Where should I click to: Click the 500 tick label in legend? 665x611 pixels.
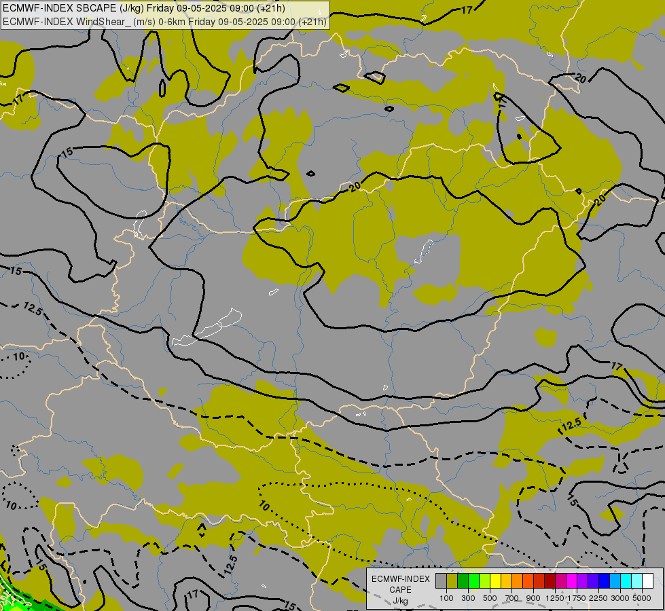click(490, 598)
